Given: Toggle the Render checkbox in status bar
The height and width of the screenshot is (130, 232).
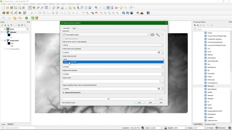Looking at the screenshot, I should tap(208, 128).
